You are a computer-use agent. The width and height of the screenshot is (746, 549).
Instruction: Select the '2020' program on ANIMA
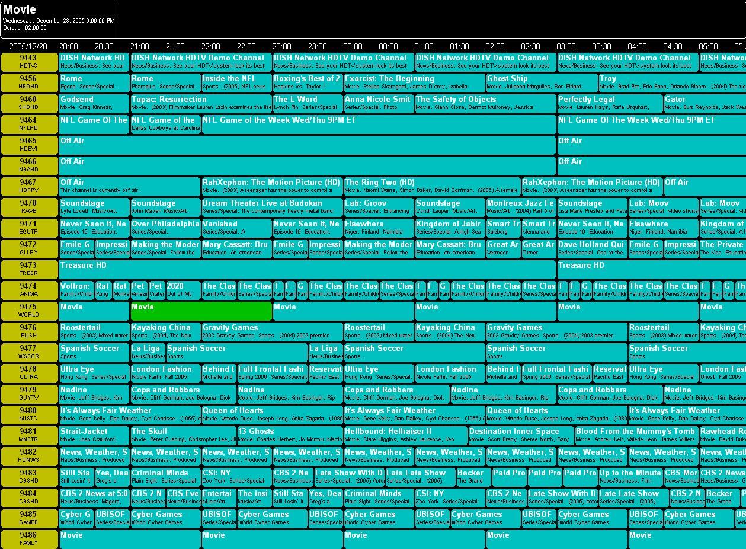184,291
